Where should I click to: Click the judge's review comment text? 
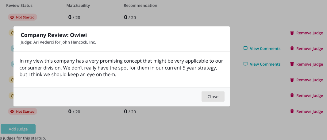point(121,68)
